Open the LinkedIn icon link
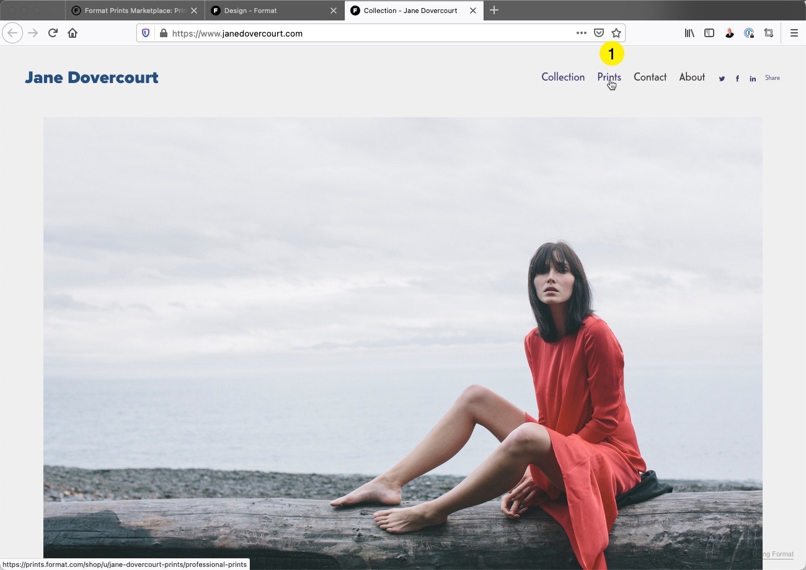The image size is (806, 570). [x=753, y=79]
